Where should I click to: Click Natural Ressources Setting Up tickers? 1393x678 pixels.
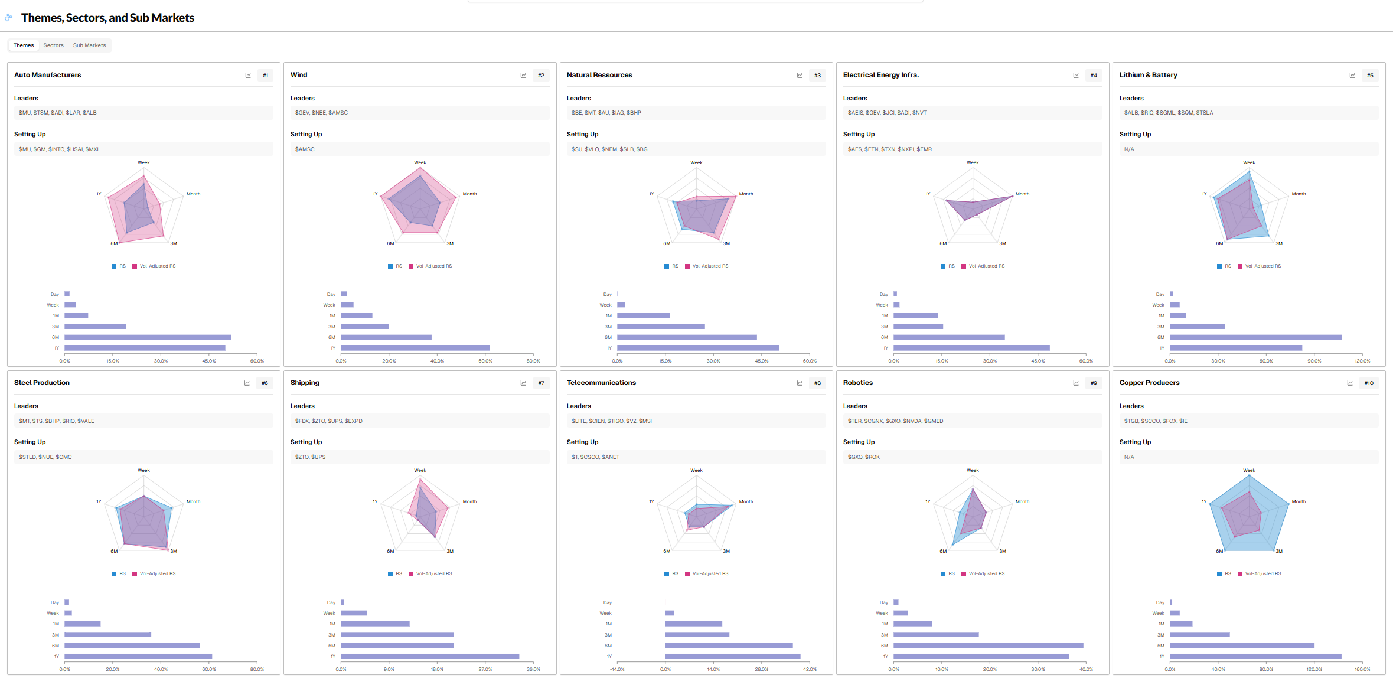(609, 149)
